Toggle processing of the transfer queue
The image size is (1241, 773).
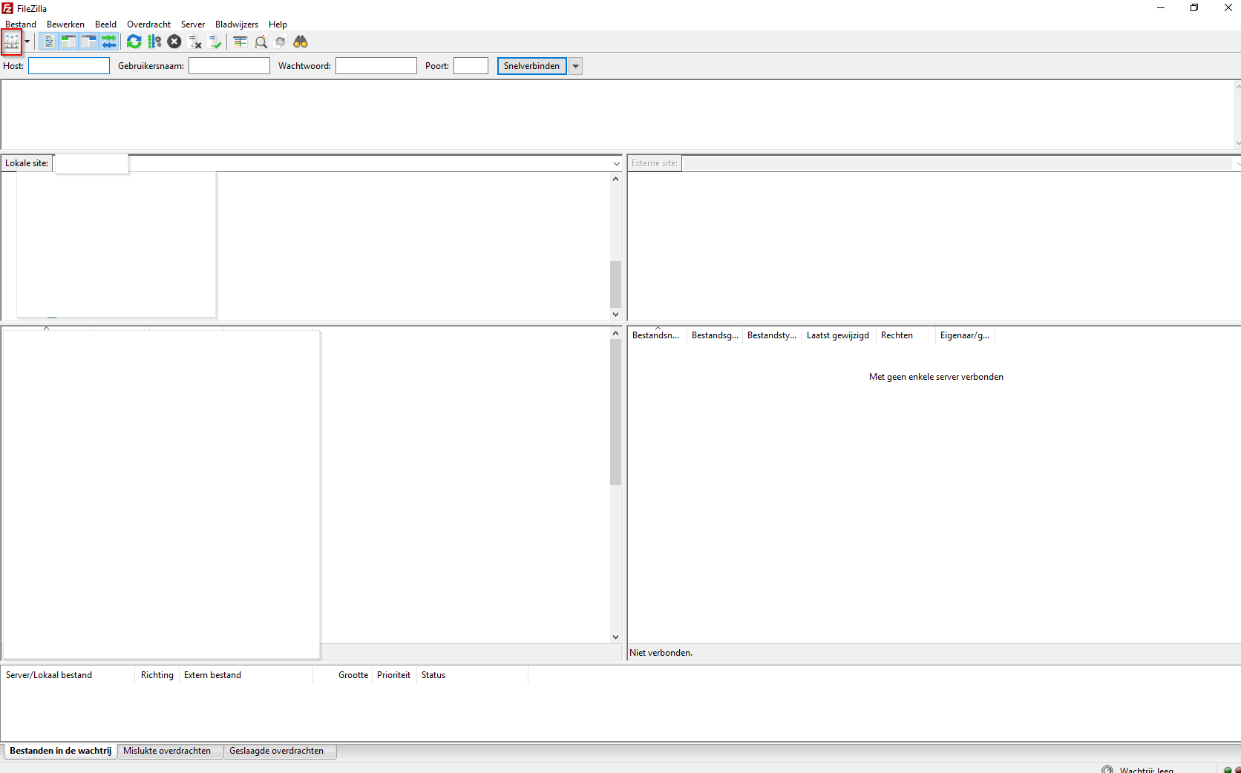tap(154, 42)
